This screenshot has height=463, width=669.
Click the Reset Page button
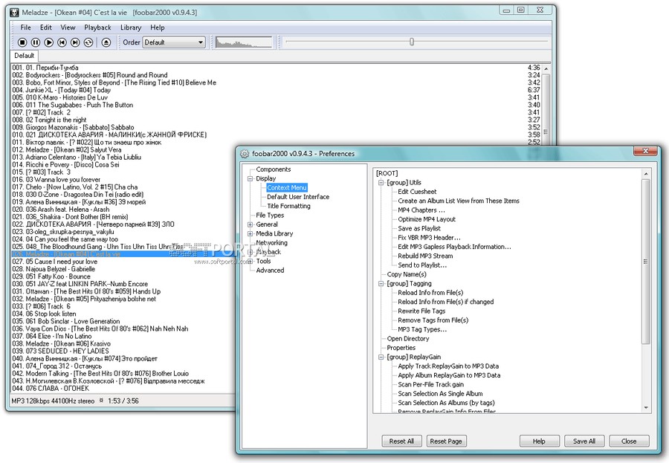pyautogui.click(x=446, y=441)
